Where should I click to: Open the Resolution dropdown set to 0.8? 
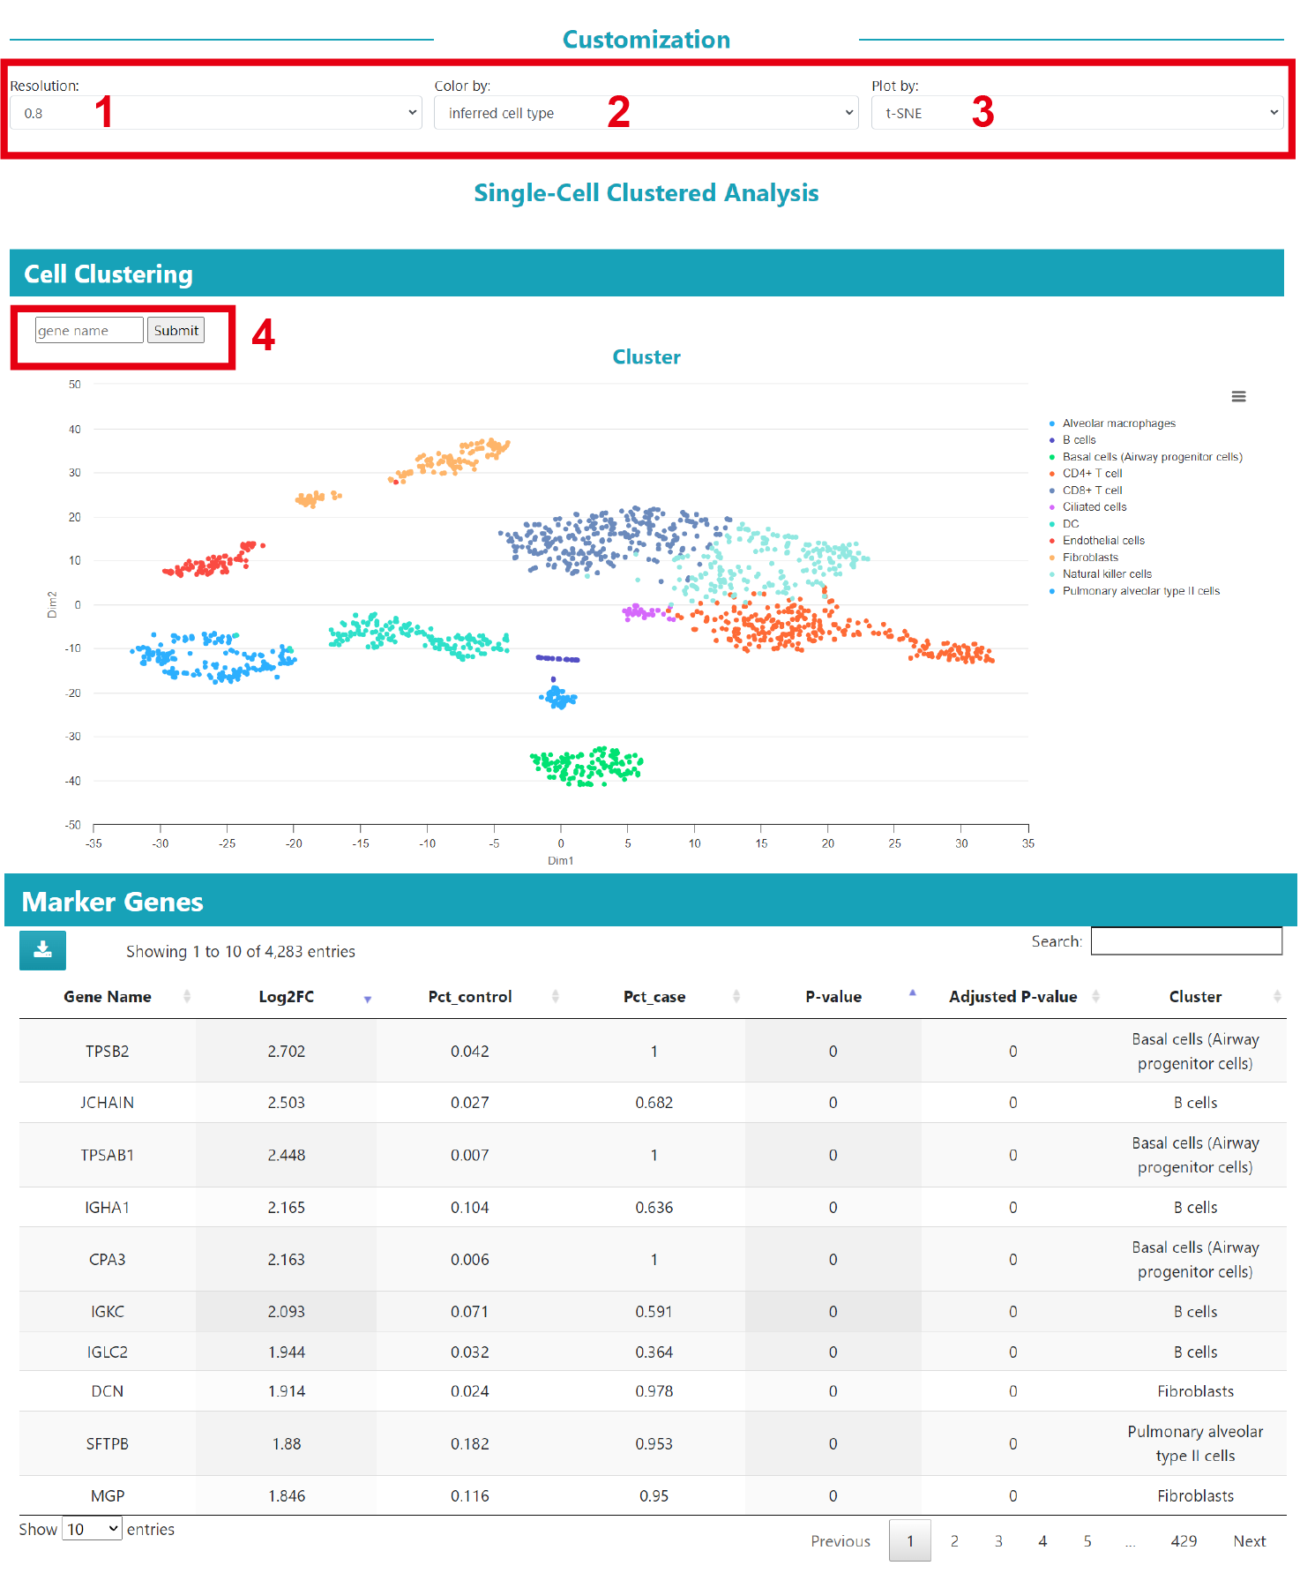216,113
